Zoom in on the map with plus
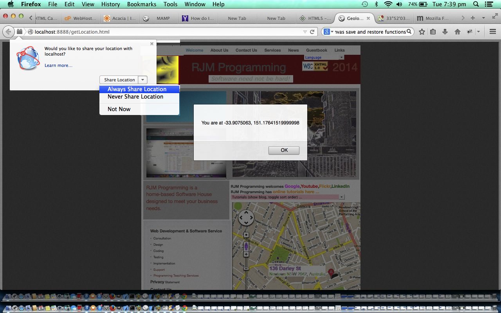The height and width of the screenshot is (313, 501). [x=246, y=254]
